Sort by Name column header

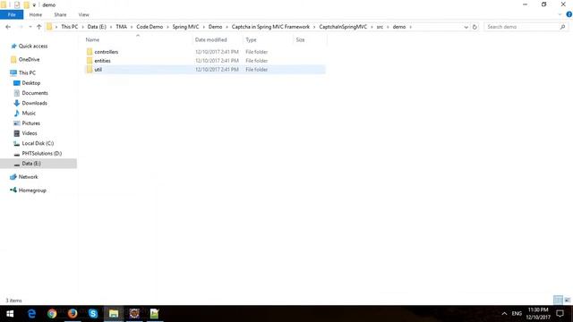tap(92, 39)
